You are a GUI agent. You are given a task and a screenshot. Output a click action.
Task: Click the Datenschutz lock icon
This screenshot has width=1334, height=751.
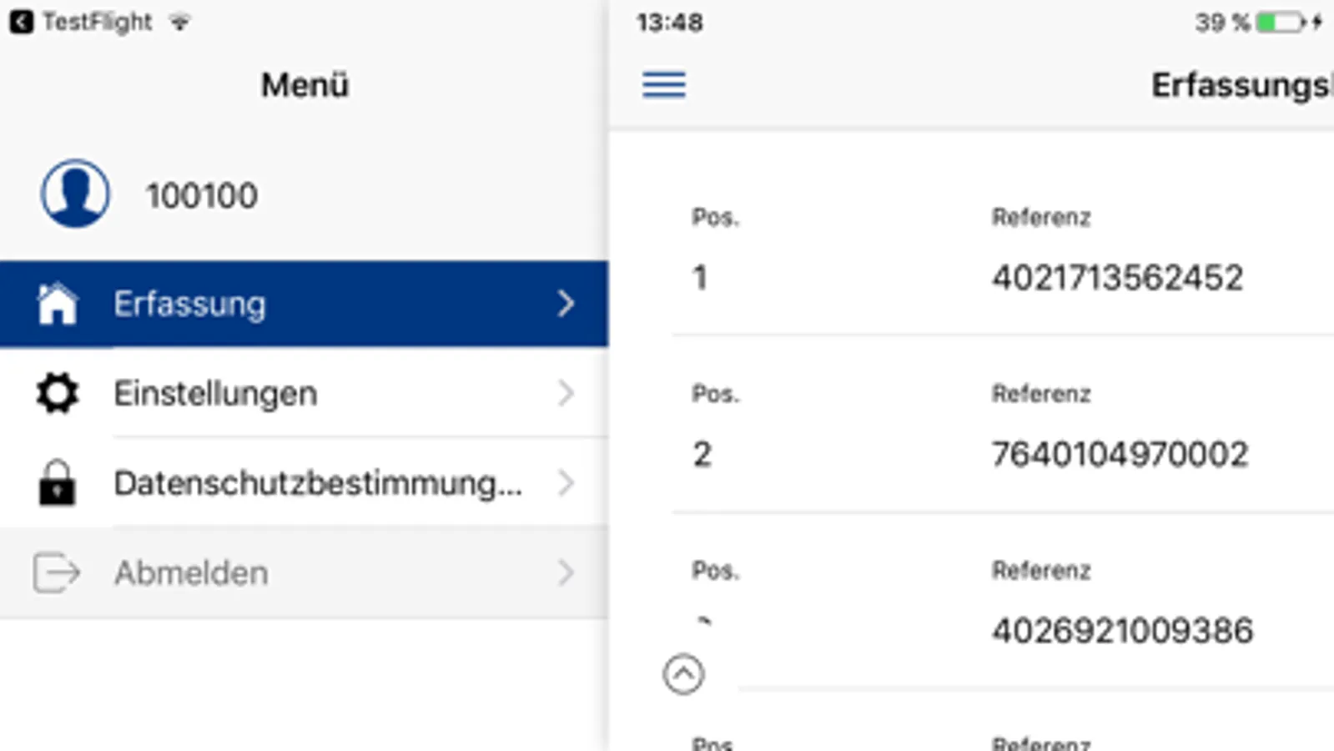click(57, 483)
